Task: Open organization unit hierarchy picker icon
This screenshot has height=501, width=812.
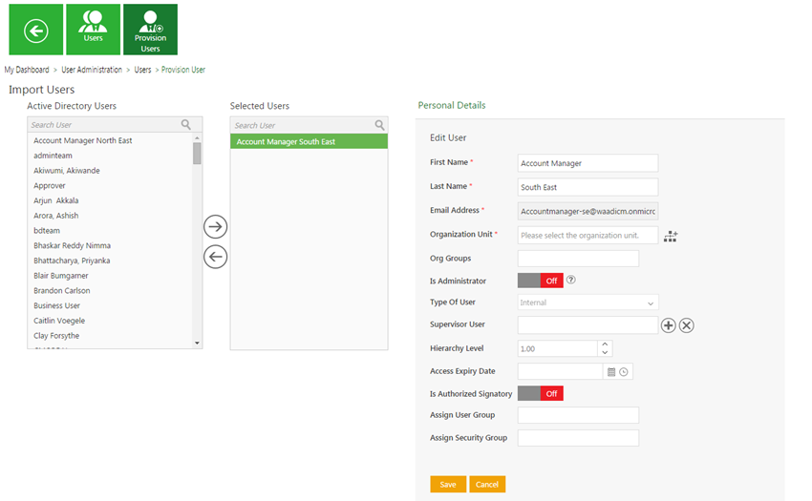Action: (x=671, y=236)
